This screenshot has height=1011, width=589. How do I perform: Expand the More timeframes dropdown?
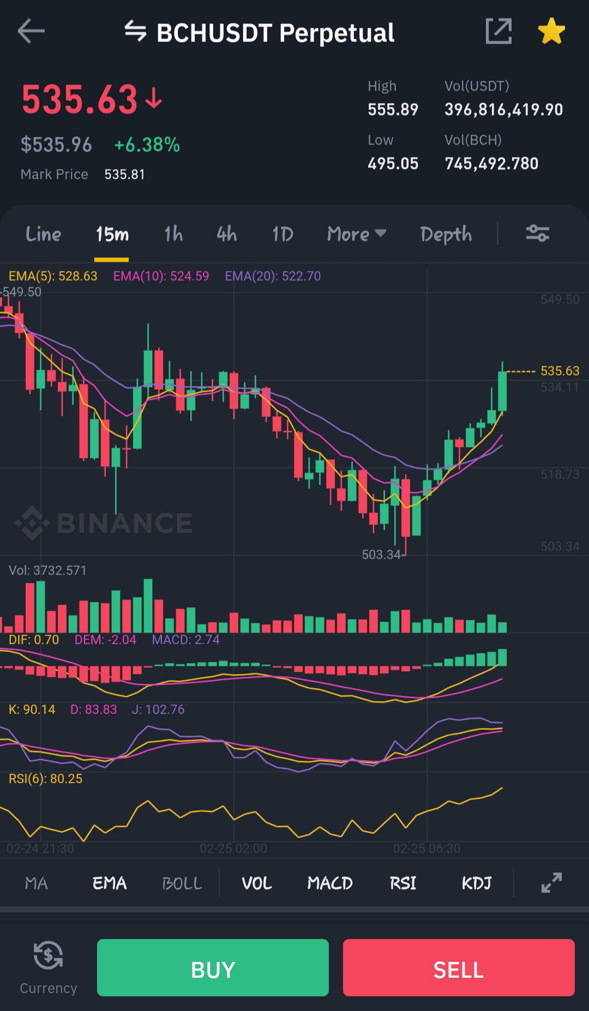[357, 234]
